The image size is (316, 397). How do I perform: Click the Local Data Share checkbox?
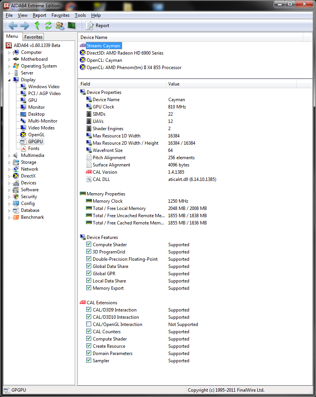[89, 281]
